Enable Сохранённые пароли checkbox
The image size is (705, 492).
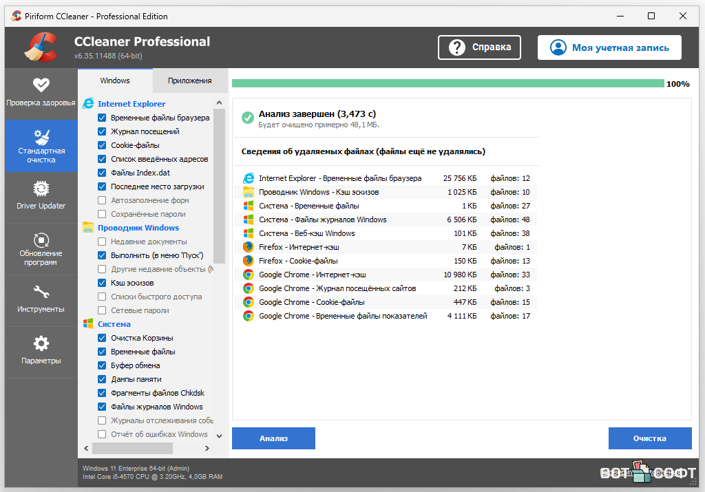click(102, 214)
